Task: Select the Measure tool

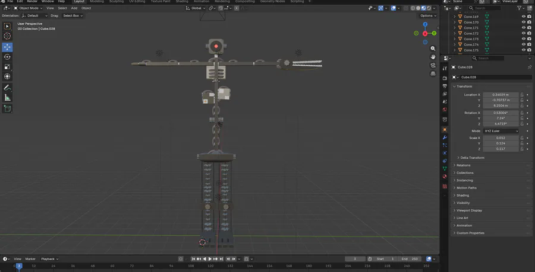Action: [7, 98]
